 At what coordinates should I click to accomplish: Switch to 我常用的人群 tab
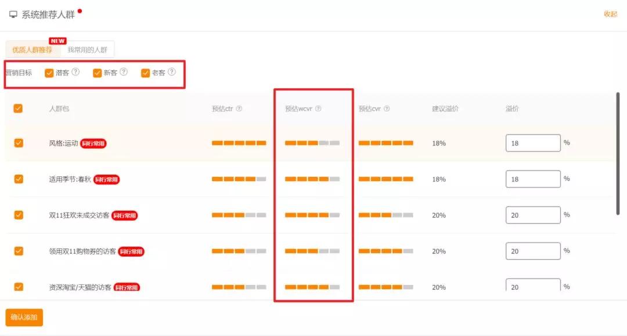(87, 49)
